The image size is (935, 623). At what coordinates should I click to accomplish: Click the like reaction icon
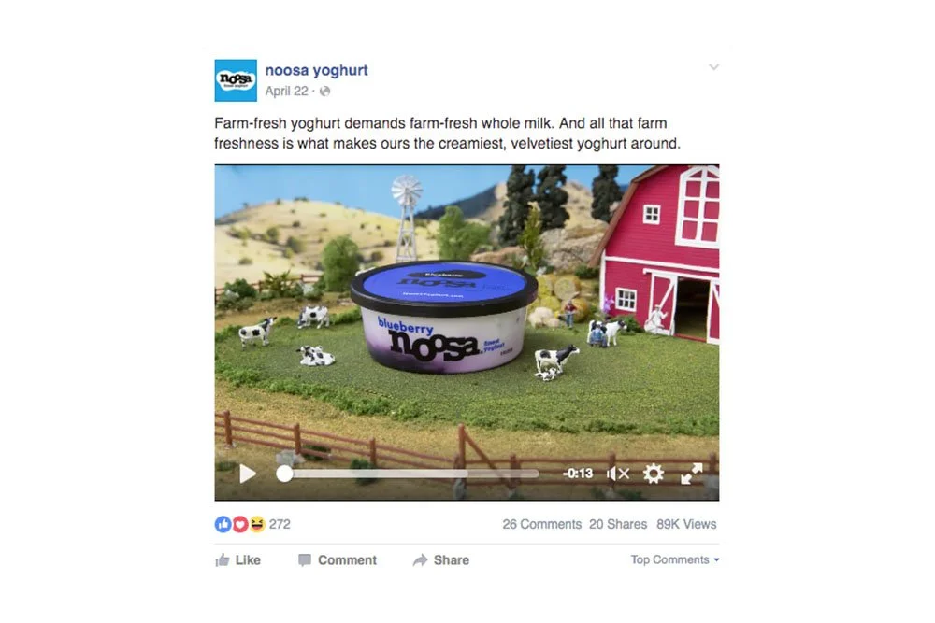click(223, 524)
